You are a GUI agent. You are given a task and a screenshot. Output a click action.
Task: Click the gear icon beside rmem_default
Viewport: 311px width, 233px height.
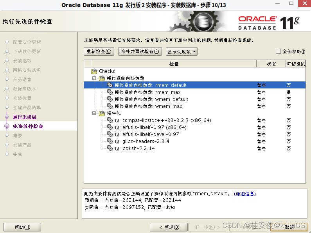pos(110,85)
